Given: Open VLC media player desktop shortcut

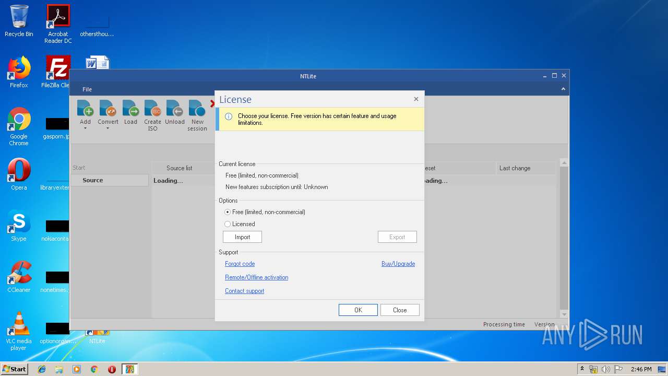Looking at the screenshot, I should click(19, 331).
